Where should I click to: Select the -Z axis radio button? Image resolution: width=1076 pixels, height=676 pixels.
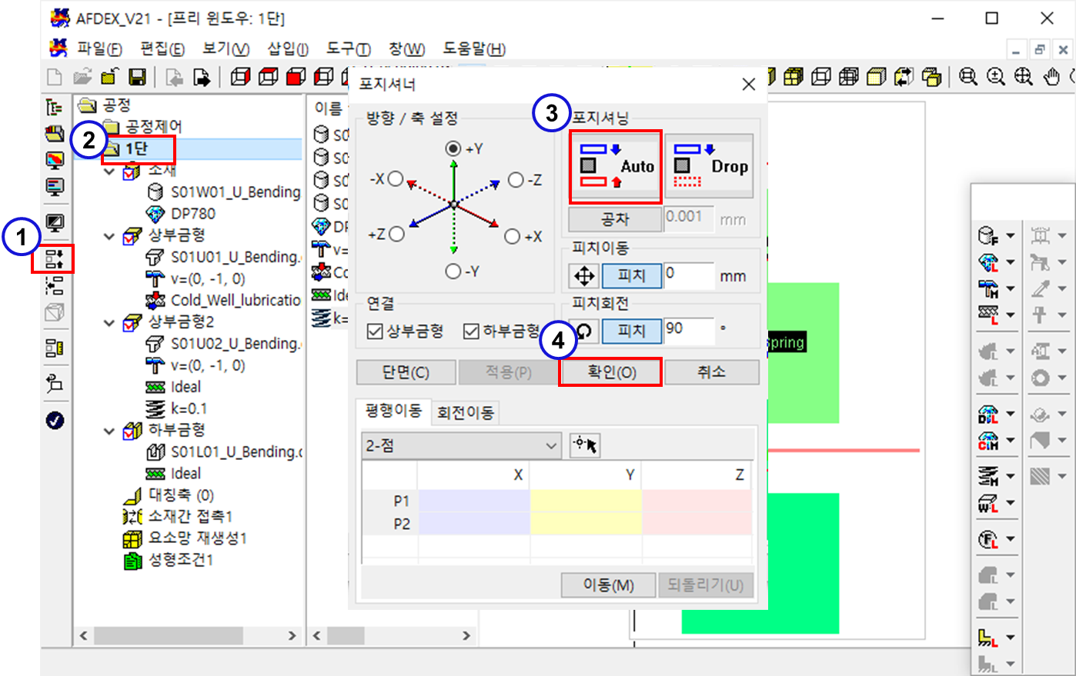tap(516, 180)
